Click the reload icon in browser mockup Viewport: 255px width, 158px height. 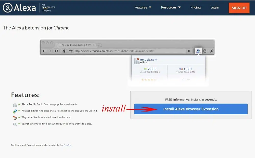(x=57, y=51)
